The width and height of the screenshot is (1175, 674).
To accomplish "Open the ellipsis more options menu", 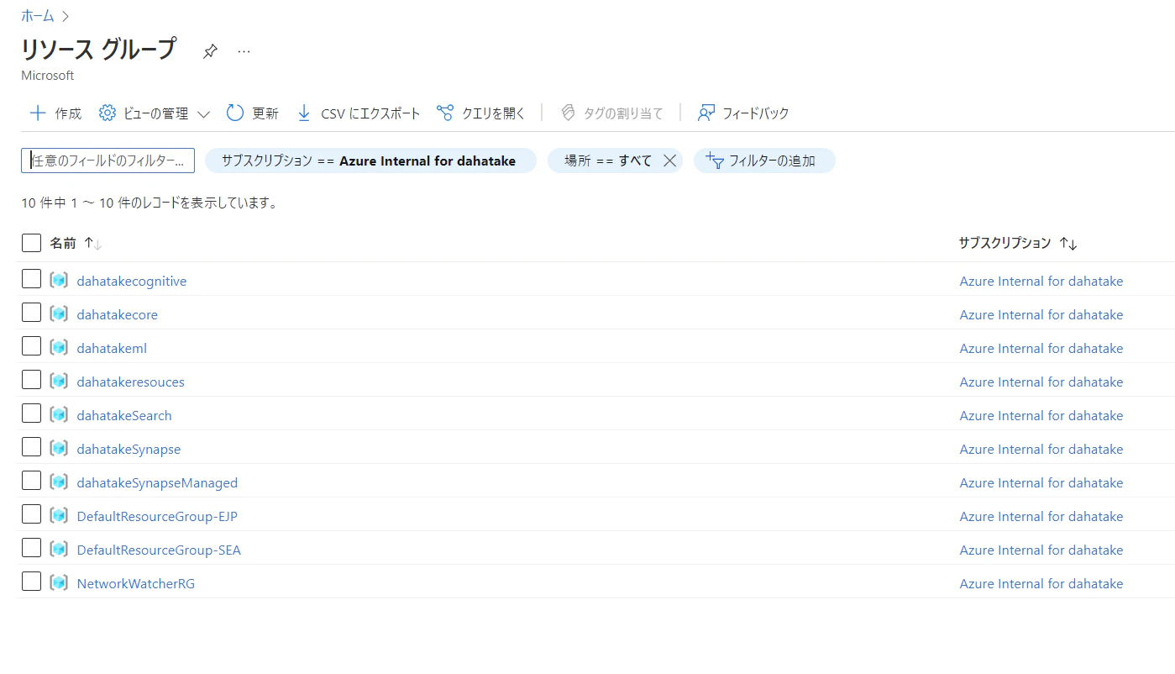I will point(244,51).
